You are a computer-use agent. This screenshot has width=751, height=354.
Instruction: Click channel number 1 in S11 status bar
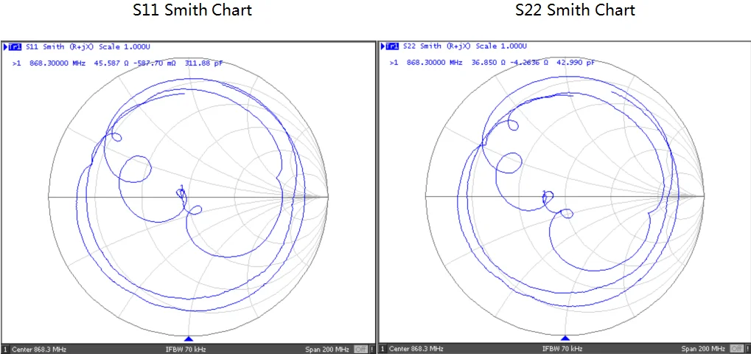coord(6,350)
